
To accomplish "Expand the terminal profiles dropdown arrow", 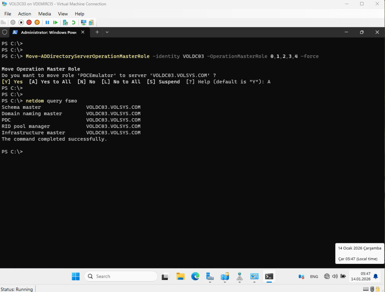I will pos(107,32).
